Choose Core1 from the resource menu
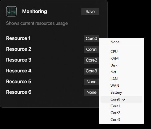Screen dimensions: 151x129 121,106
